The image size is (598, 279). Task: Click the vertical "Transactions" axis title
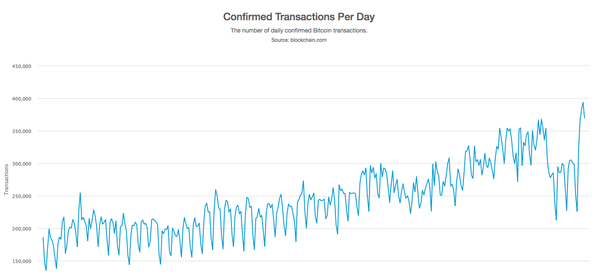(x=6, y=179)
